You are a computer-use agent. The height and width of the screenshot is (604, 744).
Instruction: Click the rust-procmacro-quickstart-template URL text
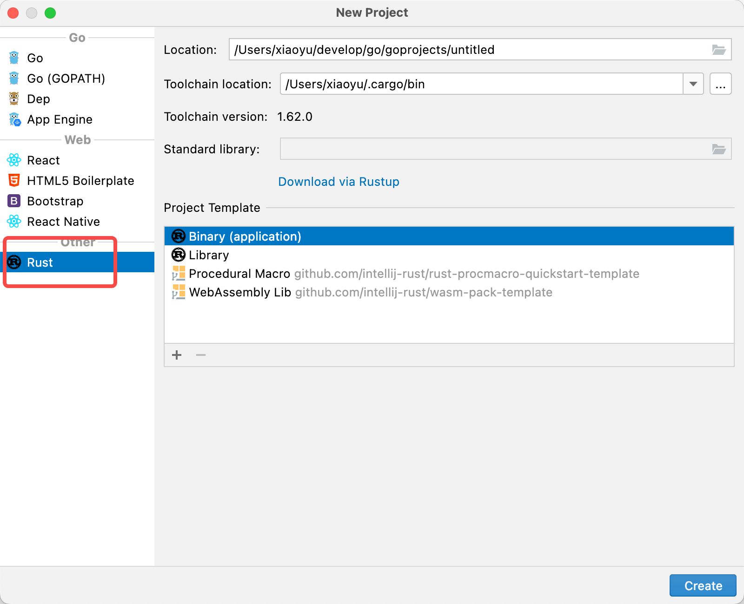click(467, 274)
